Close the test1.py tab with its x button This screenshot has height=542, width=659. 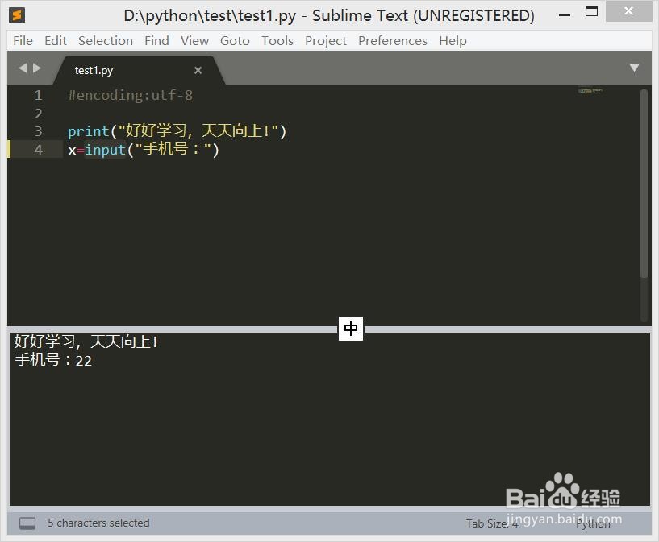click(198, 70)
